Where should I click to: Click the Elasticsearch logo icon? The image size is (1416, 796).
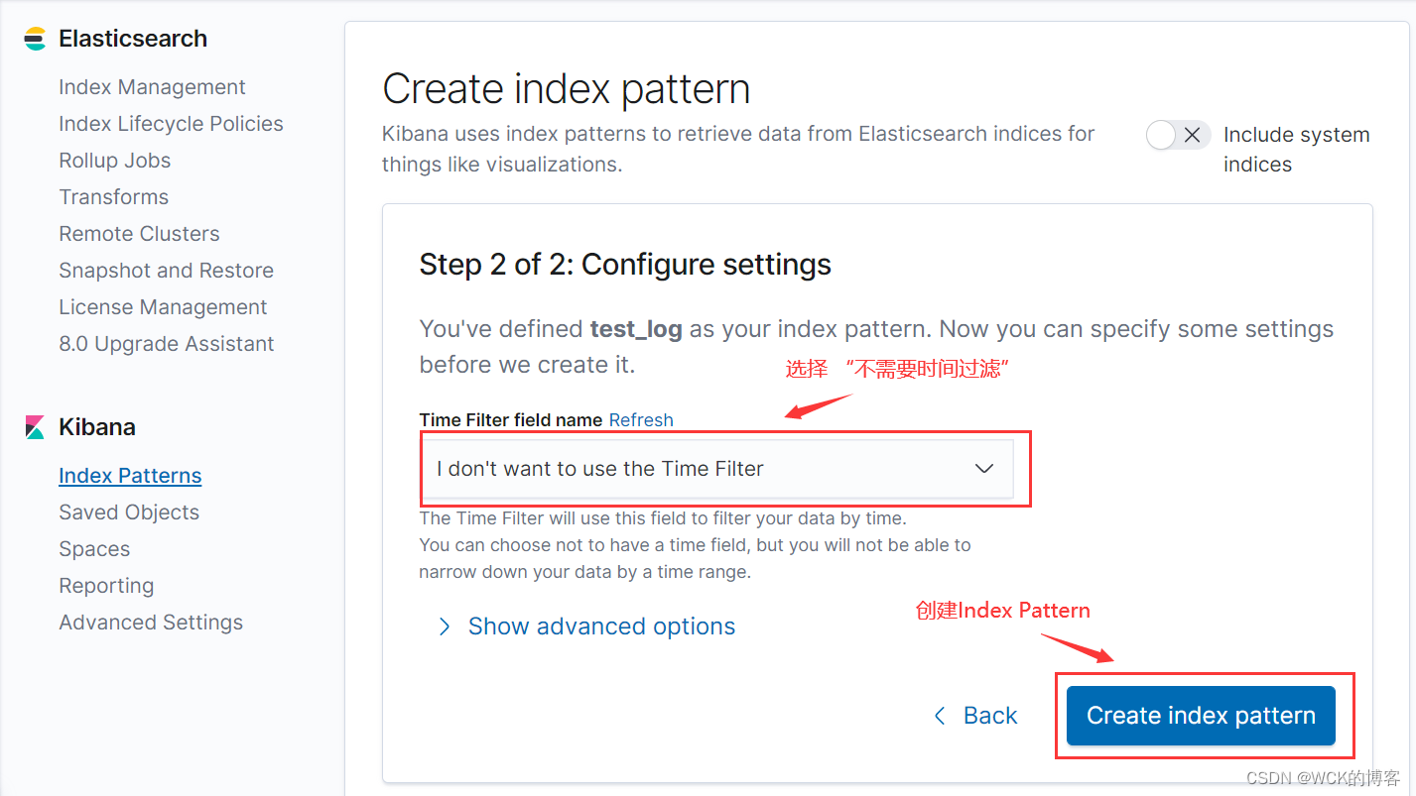(x=35, y=39)
